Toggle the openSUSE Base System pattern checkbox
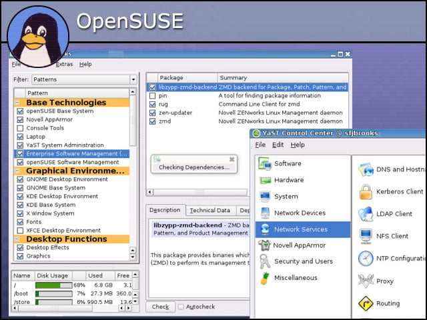This screenshot has width=427, height=320. point(20,111)
